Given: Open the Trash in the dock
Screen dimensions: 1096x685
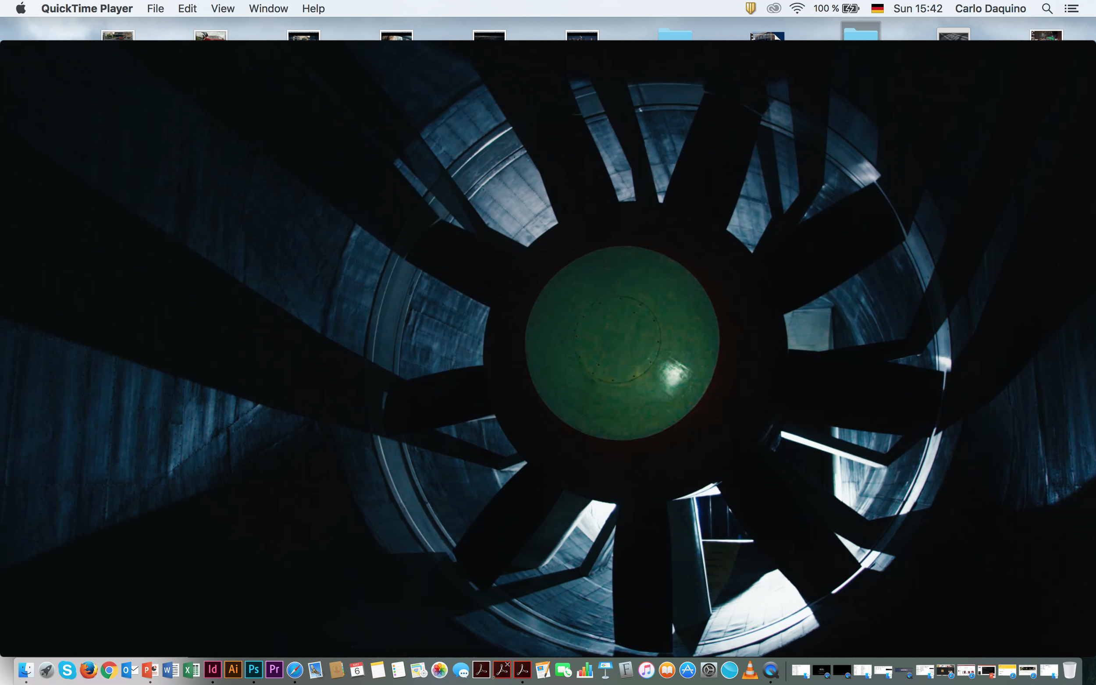Looking at the screenshot, I should click(1069, 670).
